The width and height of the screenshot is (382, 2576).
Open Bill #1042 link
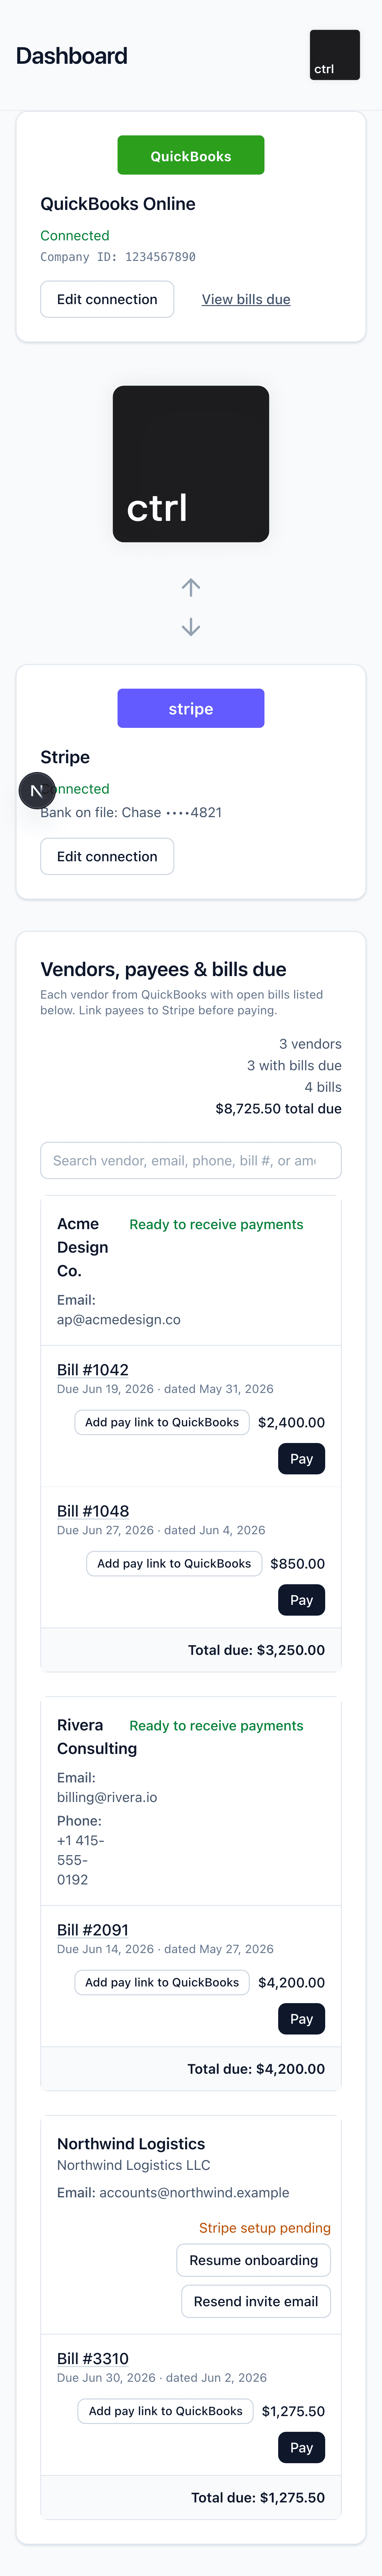93,1369
